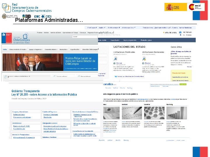
Task: Click Otras transferencias link
Action: pyautogui.click(x=19, y=129)
